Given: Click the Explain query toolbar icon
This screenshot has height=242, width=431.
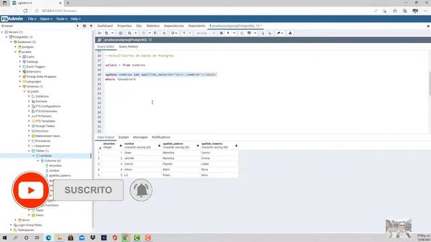Looking at the screenshot, I should (x=242, y=33).
